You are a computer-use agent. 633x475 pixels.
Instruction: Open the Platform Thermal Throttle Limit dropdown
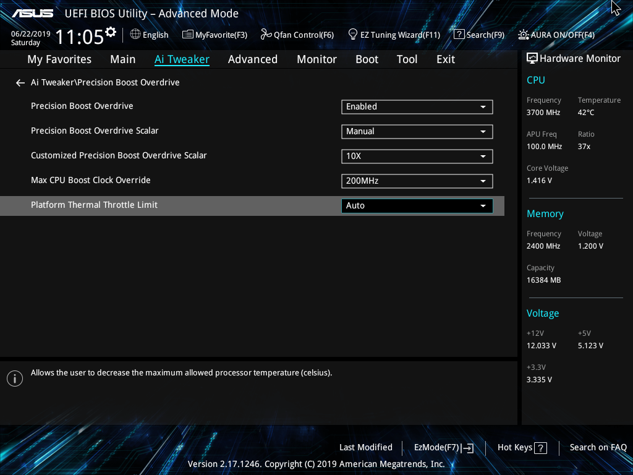point(417,205)
